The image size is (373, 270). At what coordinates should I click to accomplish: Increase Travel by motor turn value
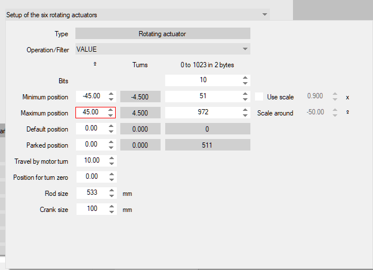point(111,159)
